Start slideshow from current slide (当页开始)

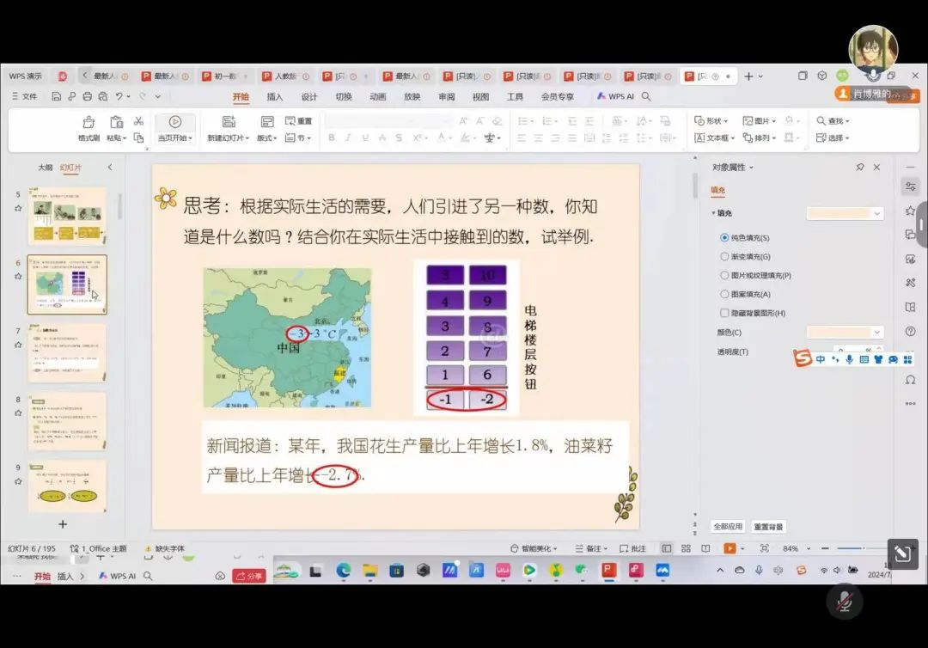pyautogui.click(x=175, y=123)
